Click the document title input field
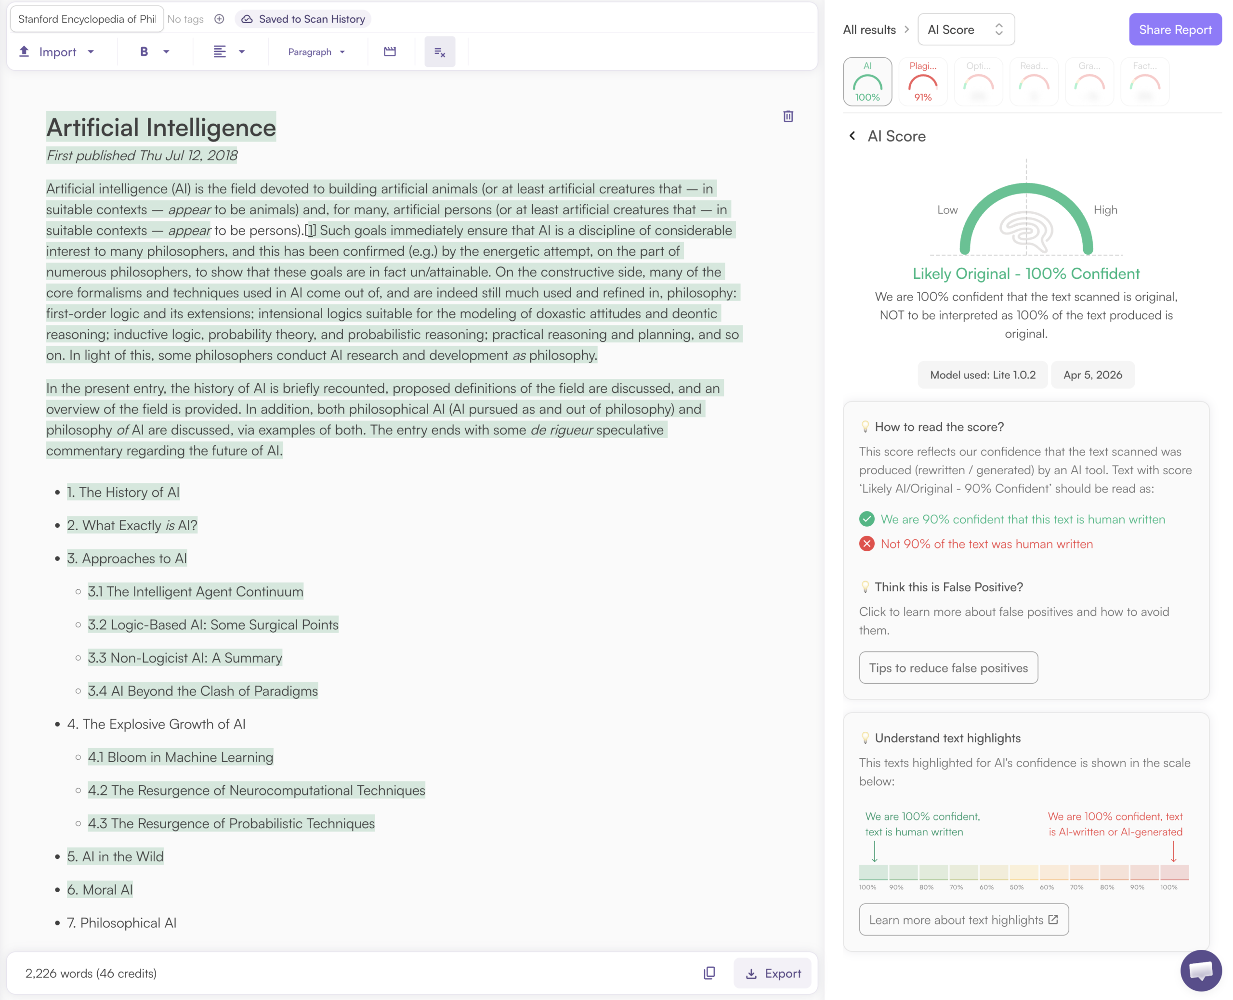Screen dimensions: 1233x1000 point(87,19)
